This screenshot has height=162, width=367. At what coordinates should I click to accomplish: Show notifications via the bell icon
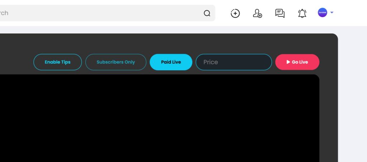(x=302, y=13)
